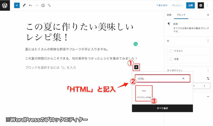Expand the collapsed sidebar section chevron
The width and height of the screenshot is (213, 126).
(x=208, y=97)
